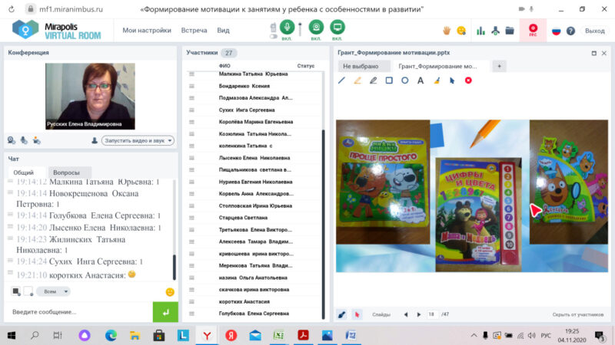This screenshot has height=345, width=615.
Task: Toggle the screen sharing button
Action: click(x=337, y=28)
